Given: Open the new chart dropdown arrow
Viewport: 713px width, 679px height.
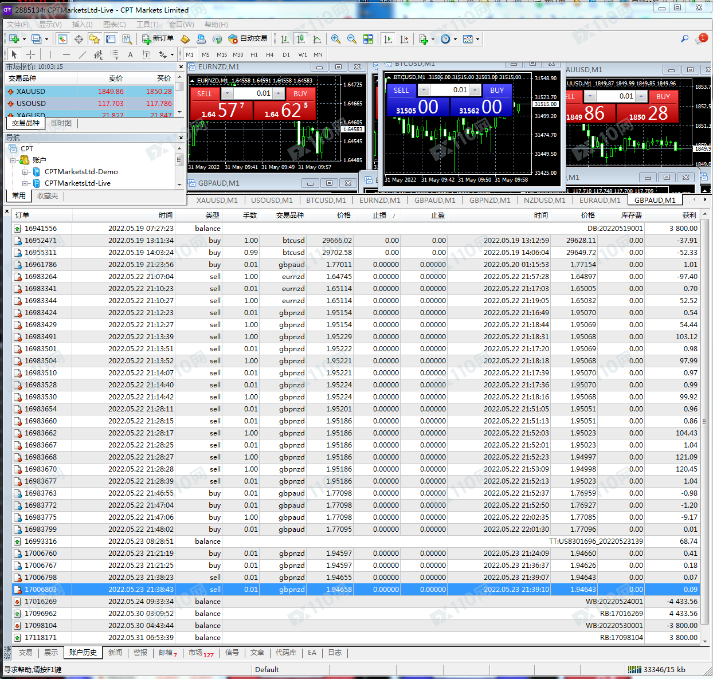Looking at the screenshot, I should [x=24, y=39].
